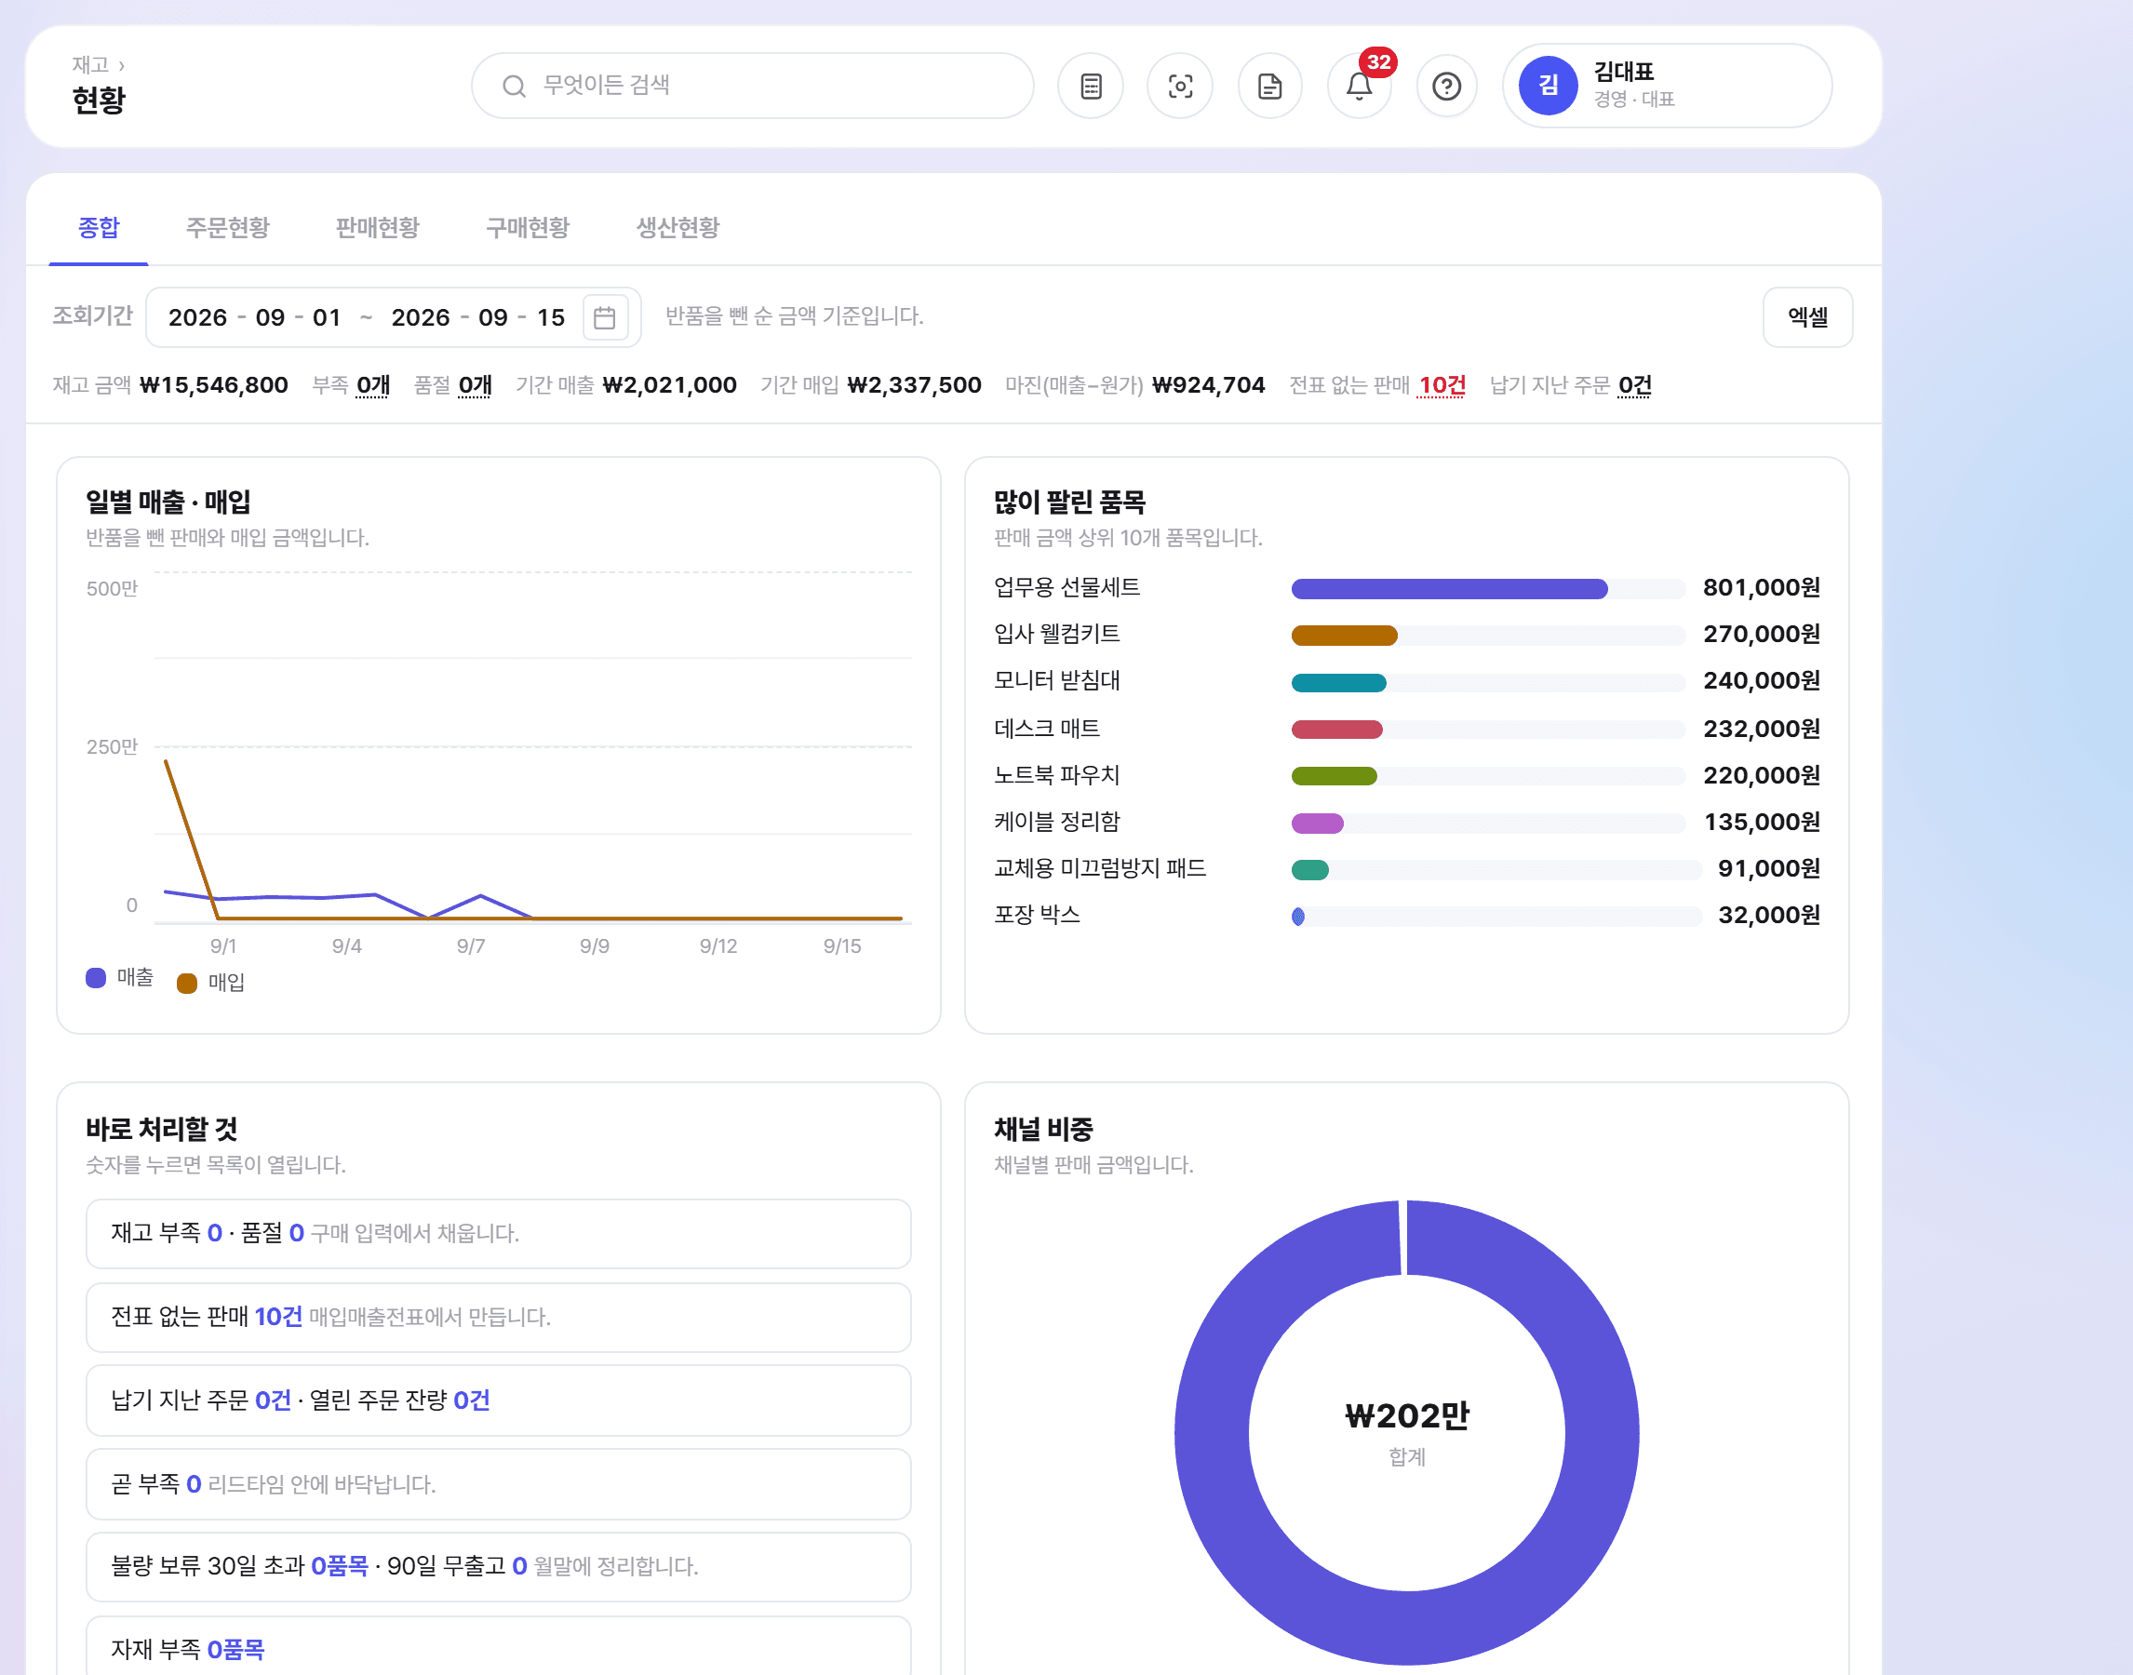The image size is (2133, 1675).
Task: Open 품절 0개 summary link
Action: click(x=475, y=385)
